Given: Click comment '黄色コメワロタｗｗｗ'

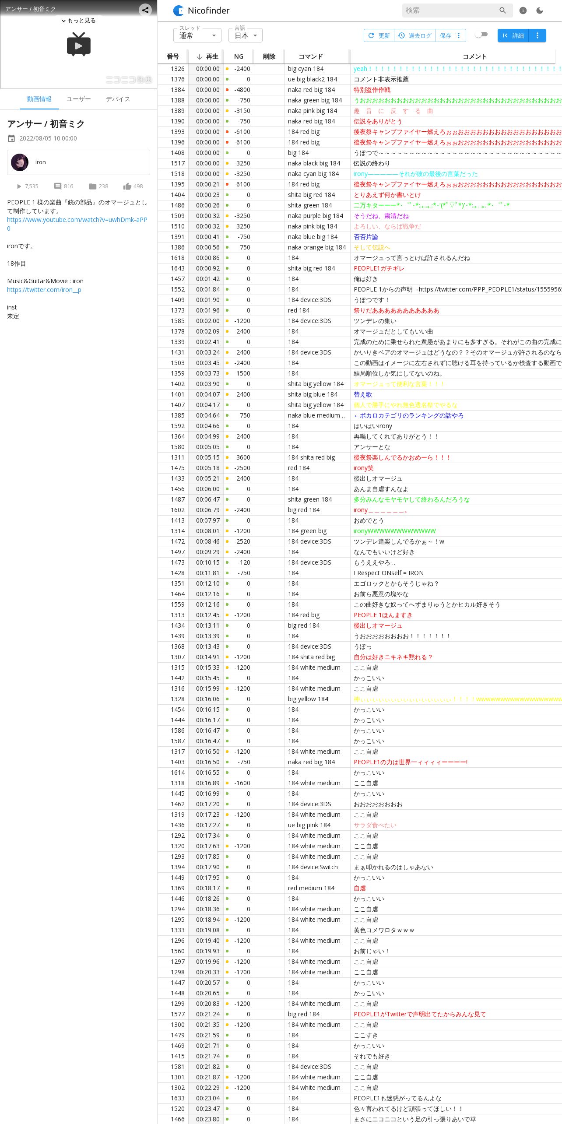Looking at the screenshot, I should click(384, 930).
